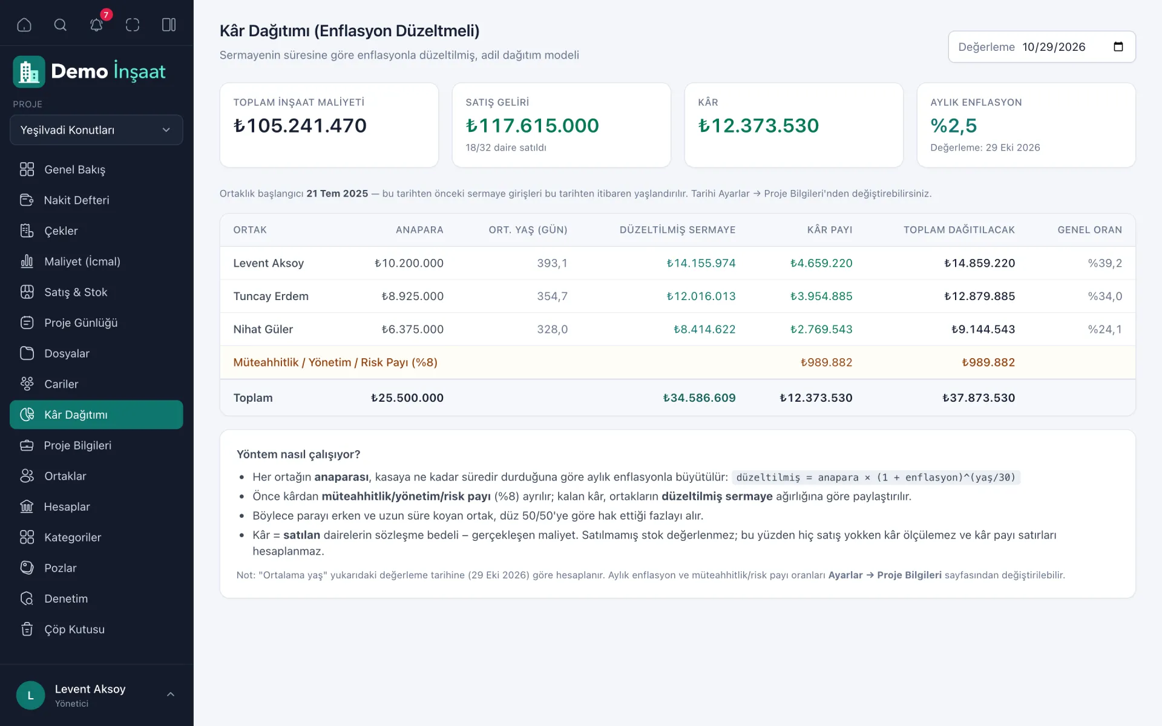Viewport: 1162px width, 726px height.
Task: Click Nihat Güler partner row name
Action: click(x=263, y=330)
